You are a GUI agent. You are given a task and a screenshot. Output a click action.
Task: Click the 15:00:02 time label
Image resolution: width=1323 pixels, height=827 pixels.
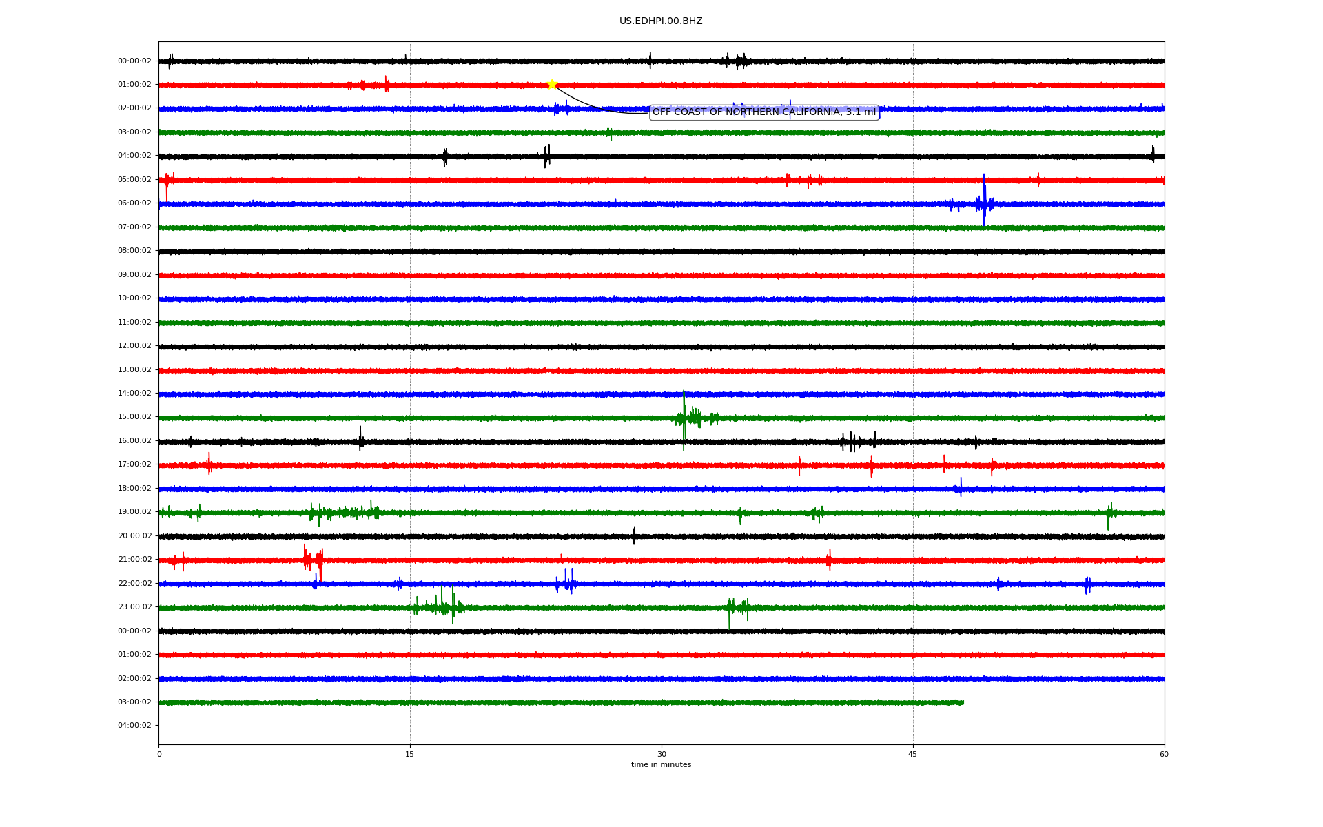coord(134,416)
